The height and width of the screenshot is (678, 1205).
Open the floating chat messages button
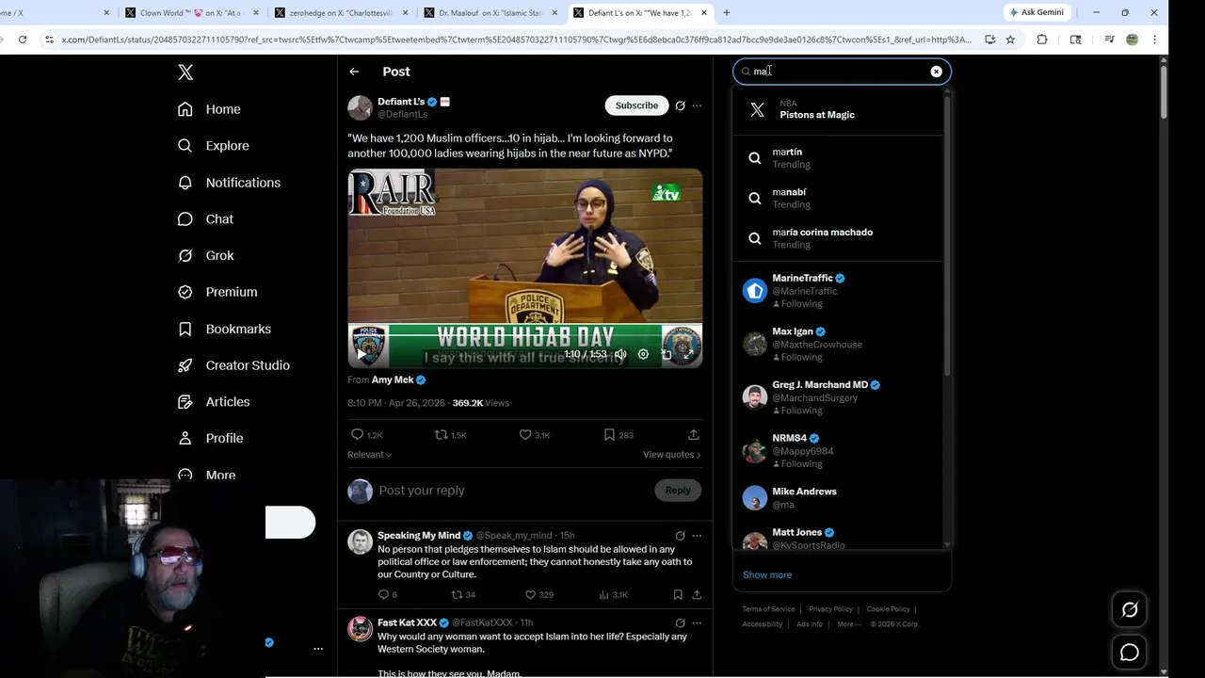click(1130, 653)
